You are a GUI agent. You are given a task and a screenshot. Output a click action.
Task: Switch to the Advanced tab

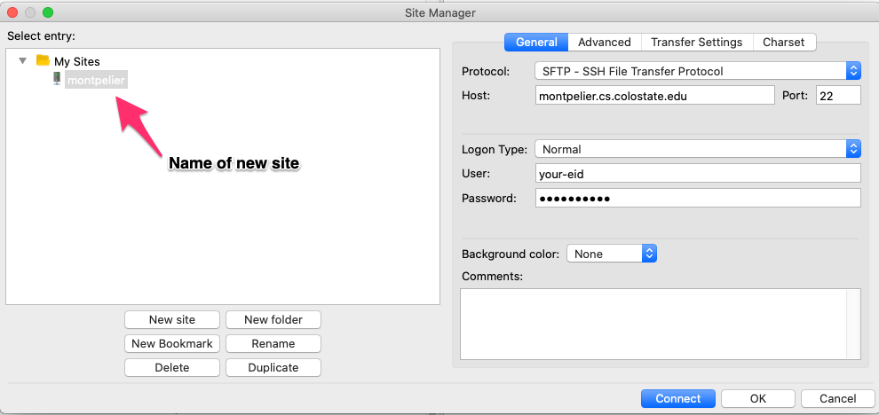pos(604,42)
